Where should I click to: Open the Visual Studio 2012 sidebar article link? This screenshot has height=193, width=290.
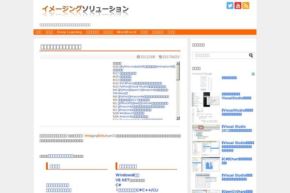point(237,128)
